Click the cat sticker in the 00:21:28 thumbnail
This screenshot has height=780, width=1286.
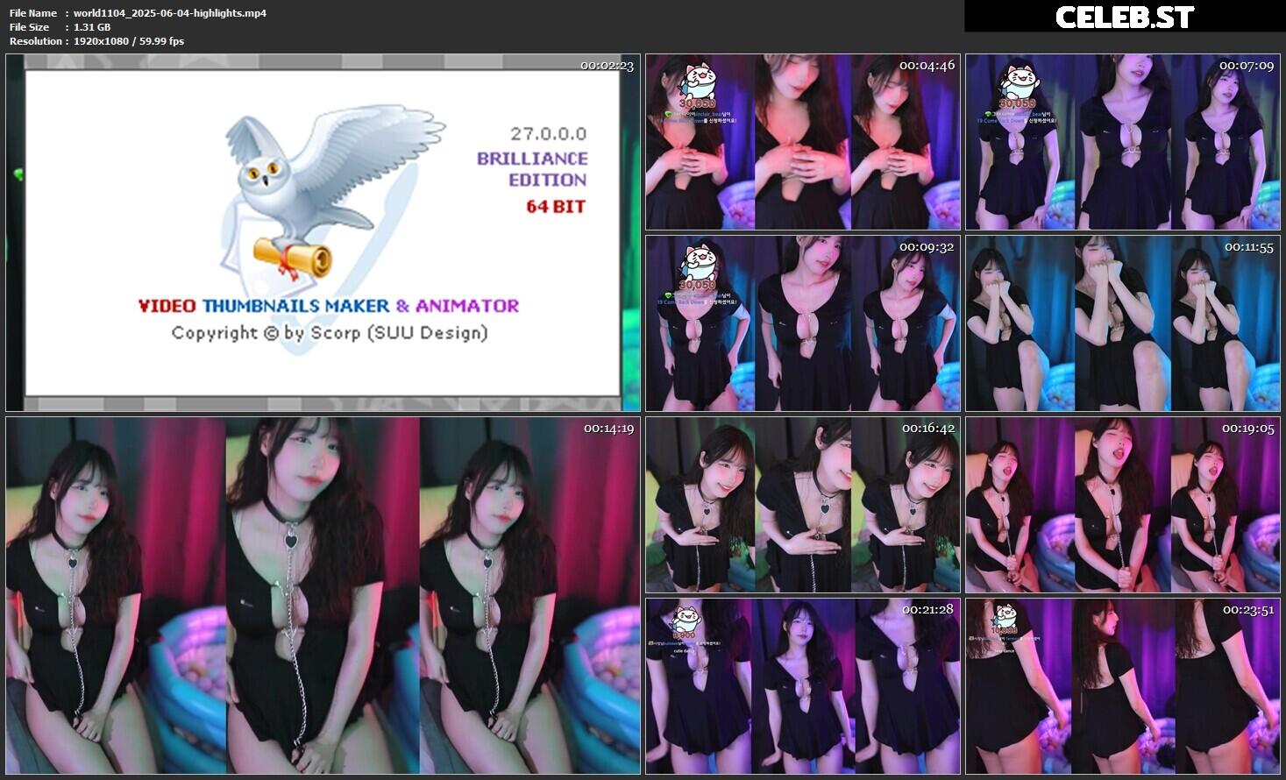click(686, 620)
